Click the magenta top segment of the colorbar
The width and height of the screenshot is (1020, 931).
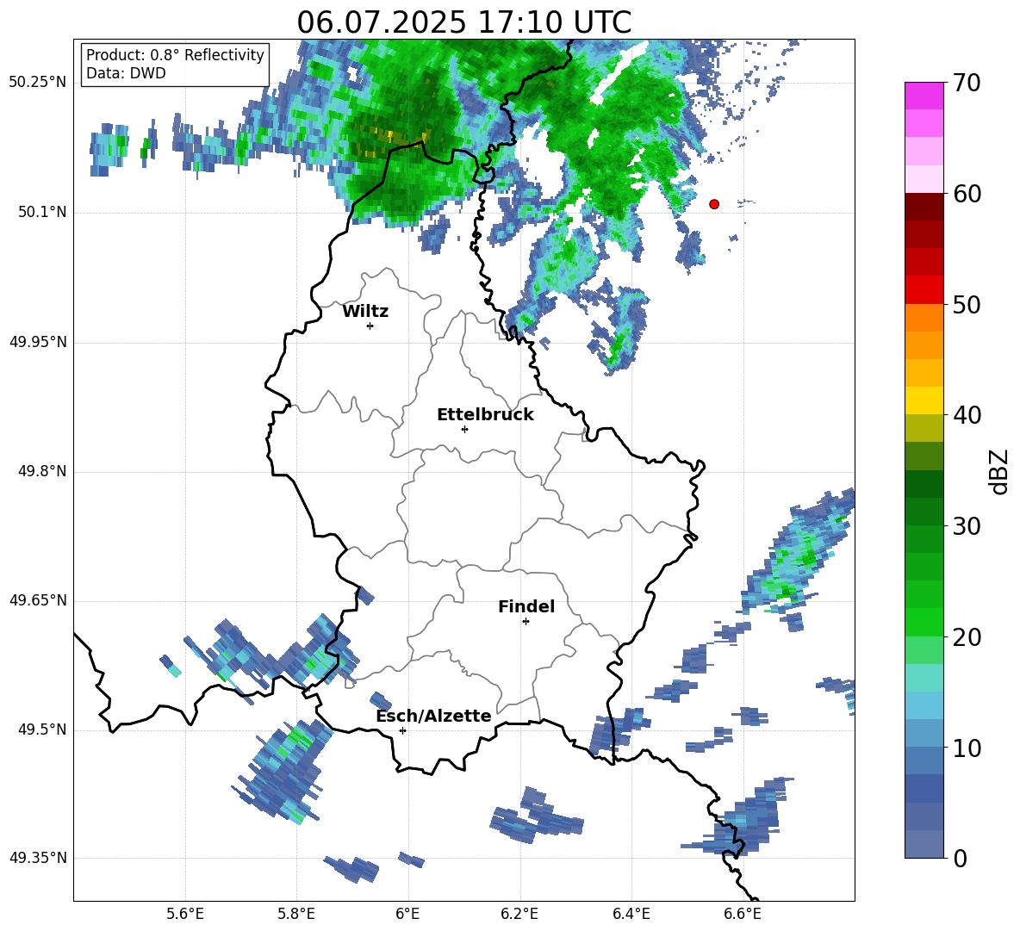924,96
